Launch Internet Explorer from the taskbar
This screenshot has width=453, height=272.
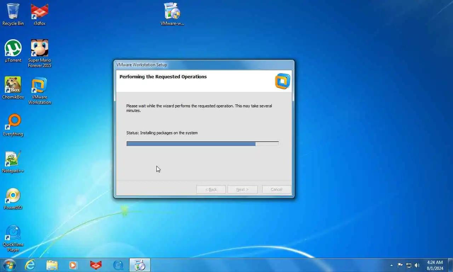30,265
